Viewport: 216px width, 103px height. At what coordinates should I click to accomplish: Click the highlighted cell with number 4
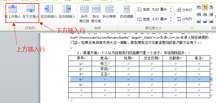tap(80, 79)
